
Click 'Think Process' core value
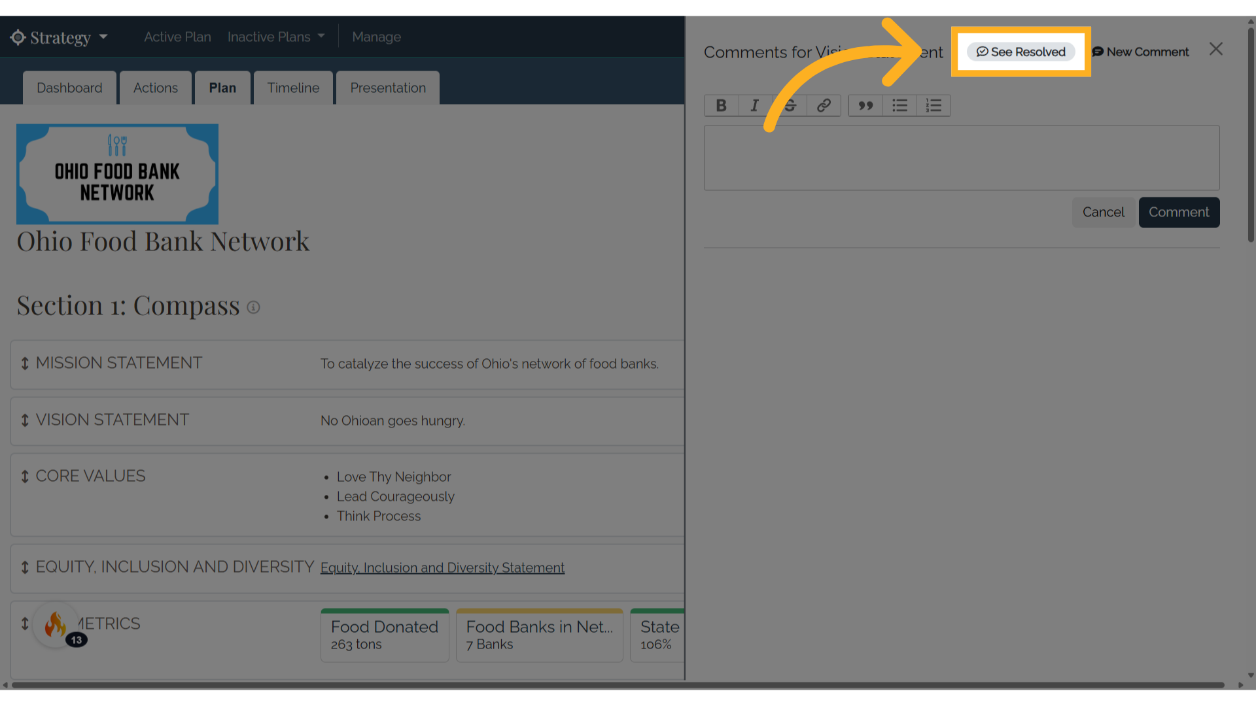coord(379,516)
